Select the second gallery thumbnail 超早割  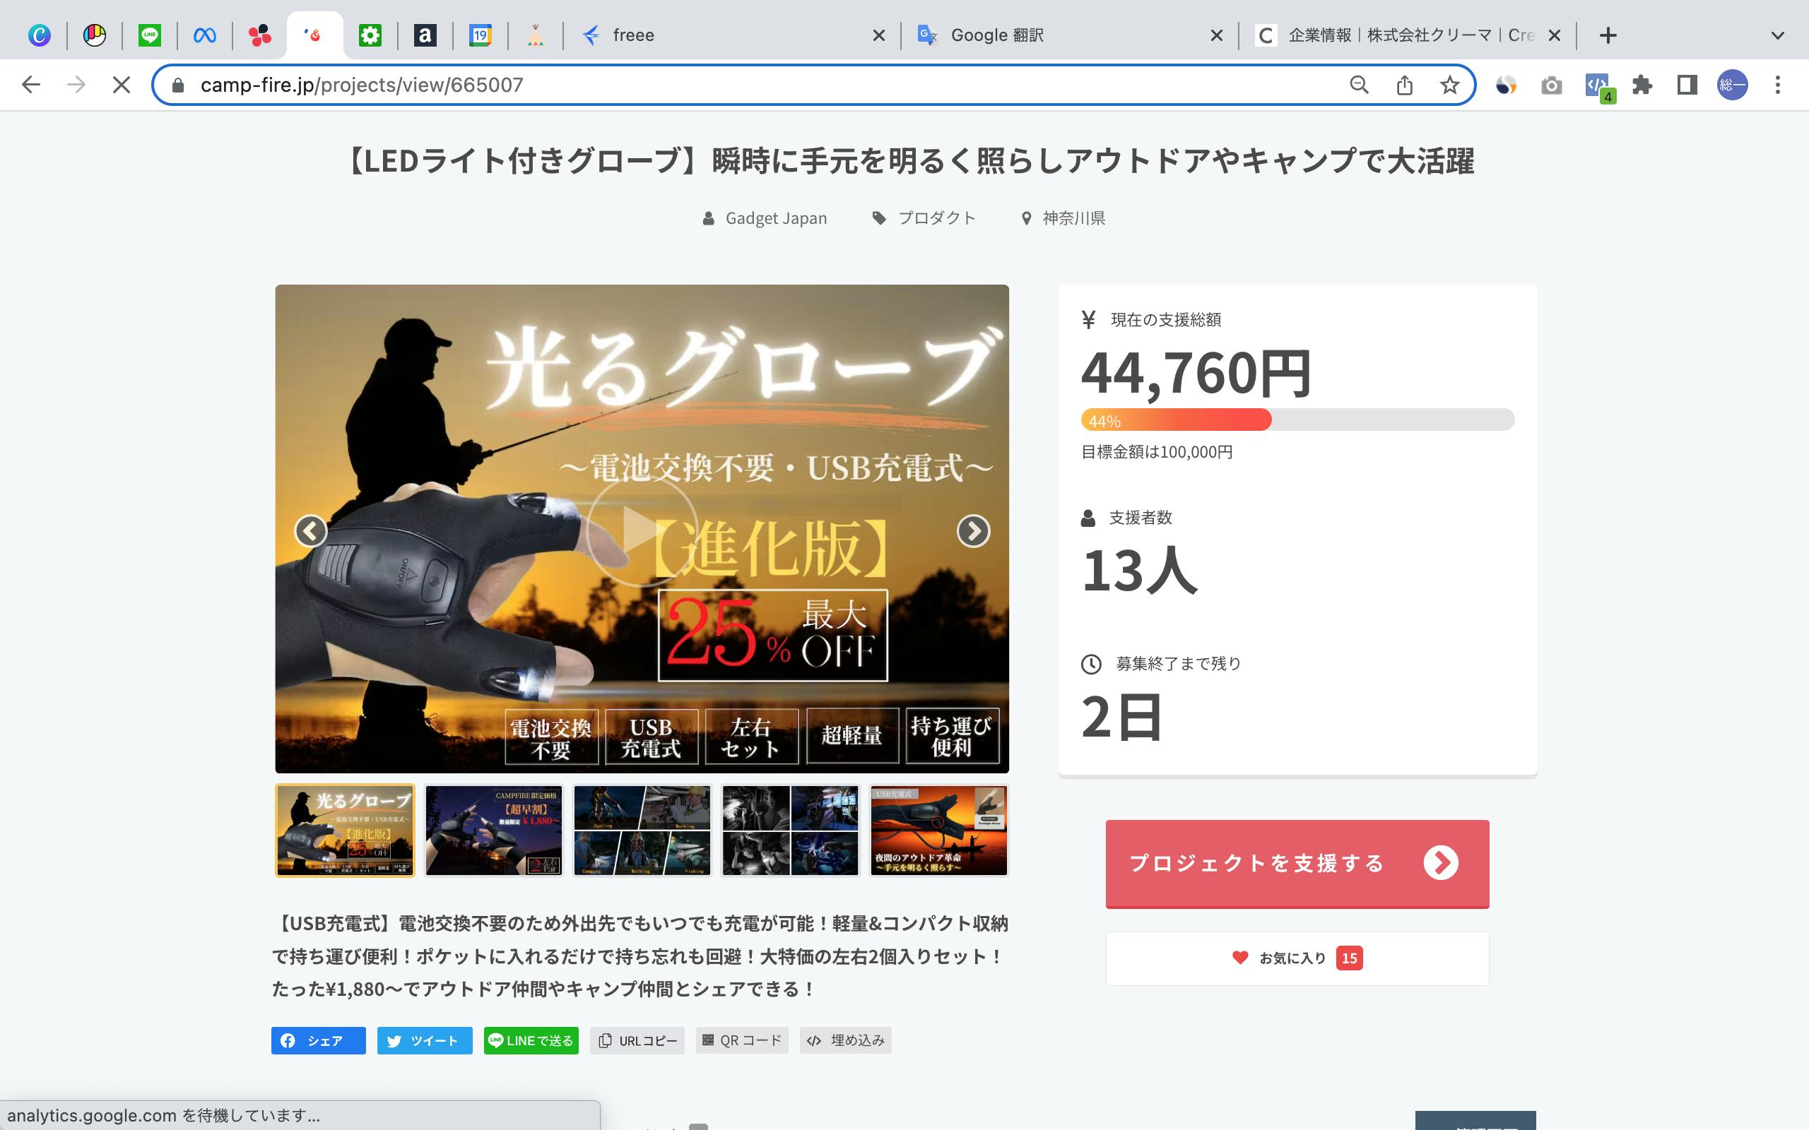(493, 830)
